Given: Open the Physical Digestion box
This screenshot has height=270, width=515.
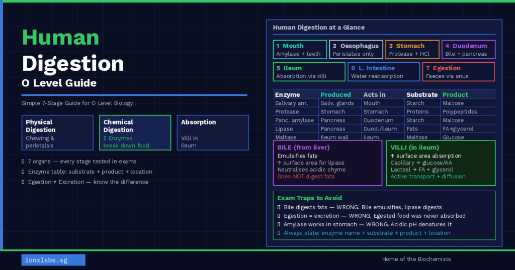Looking at the screenshot, I should (57, 133).
